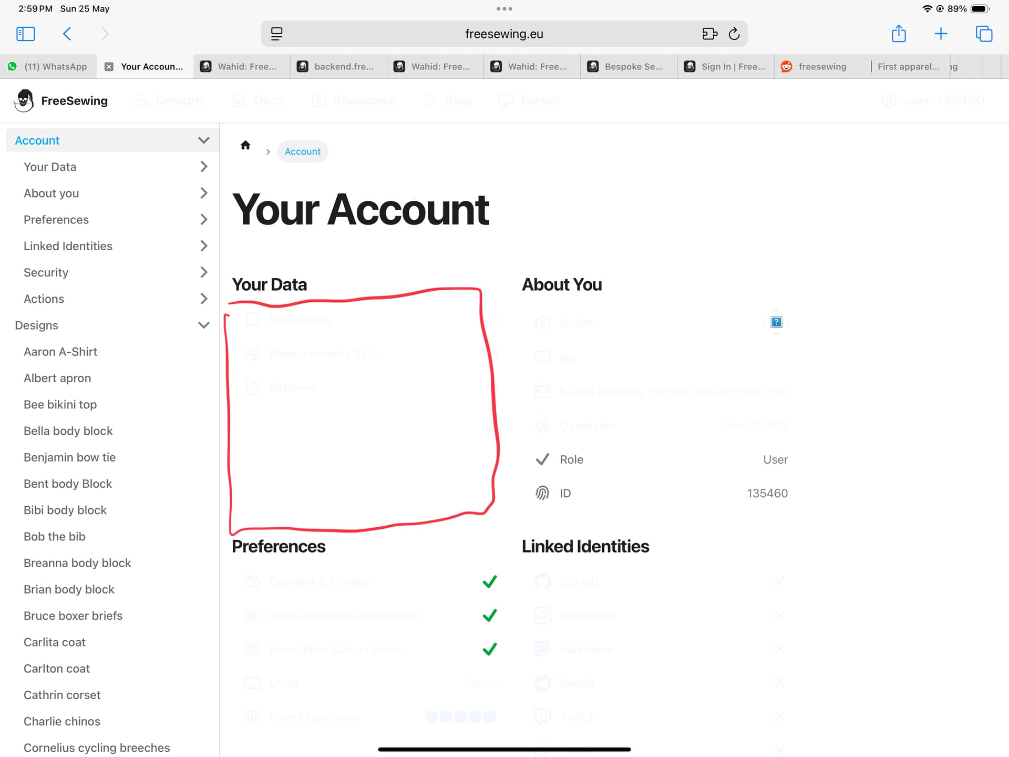Open Bruce boxer briefs design
The height and width of the screenshot is (757, 1009).
[x=73, y=616]
